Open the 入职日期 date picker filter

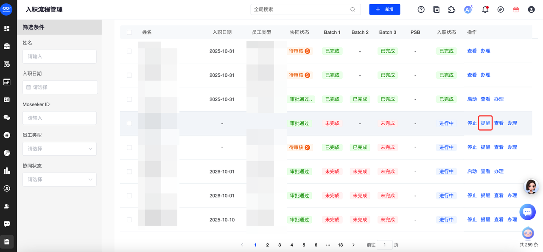(x=60, y=87)
